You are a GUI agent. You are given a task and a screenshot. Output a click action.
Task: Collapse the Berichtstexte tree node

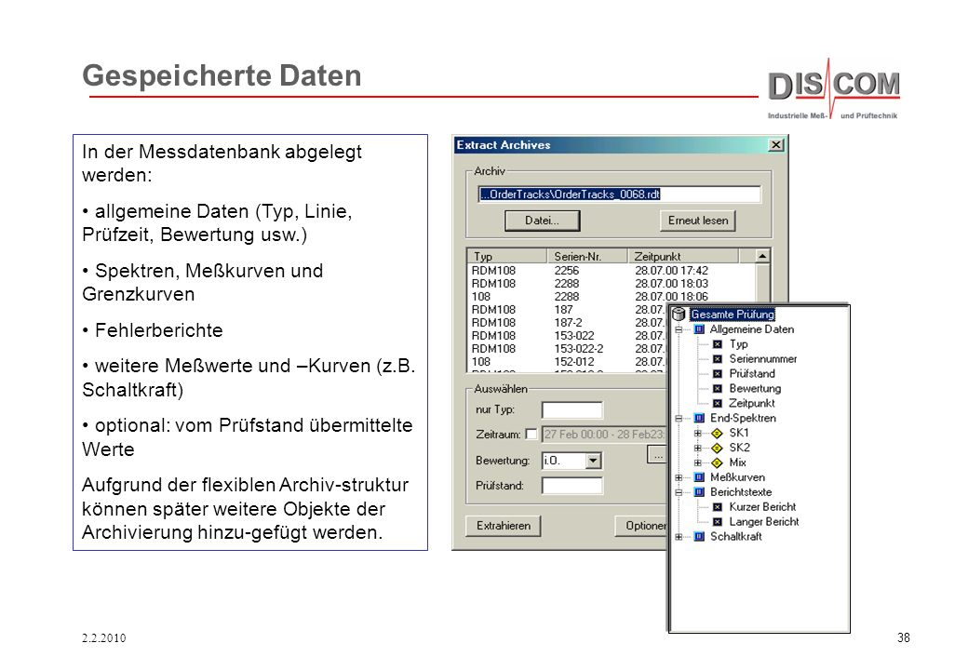[679, 492]
